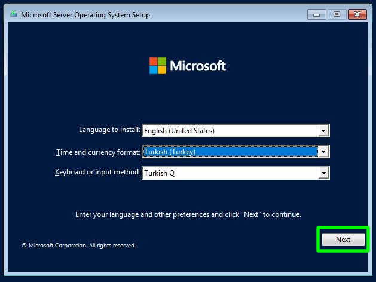Maximize the Server Setup window
Image resolution: width=376 pixels, height=282 pixels.
336,14
